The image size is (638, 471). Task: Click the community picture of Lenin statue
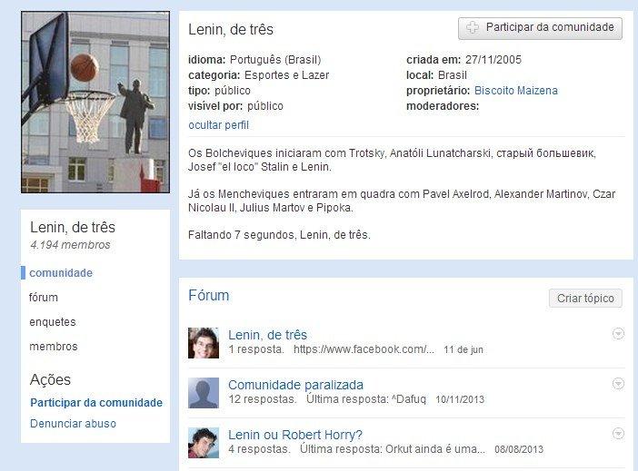(x=95, y=103)
